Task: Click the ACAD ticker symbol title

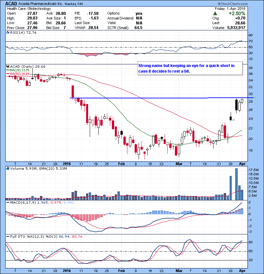Action: (11, 4)
